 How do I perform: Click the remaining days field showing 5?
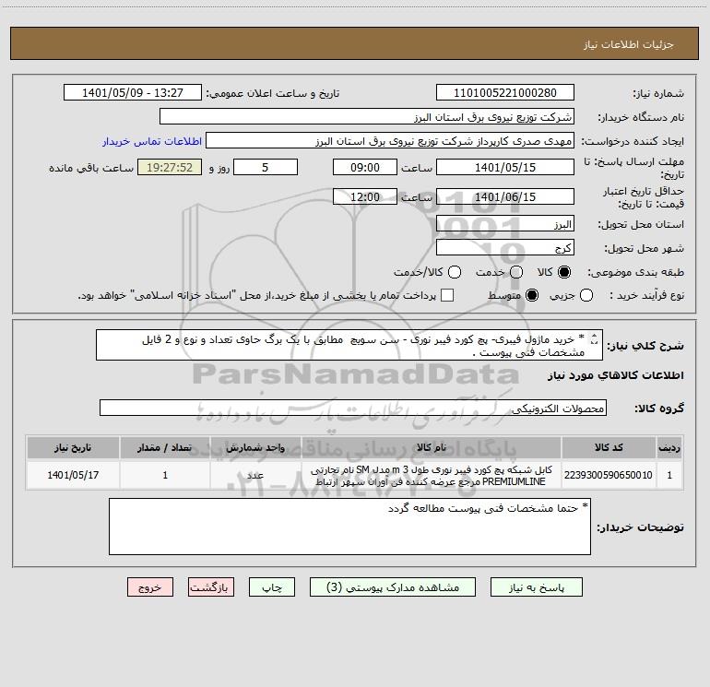(266, 167)
